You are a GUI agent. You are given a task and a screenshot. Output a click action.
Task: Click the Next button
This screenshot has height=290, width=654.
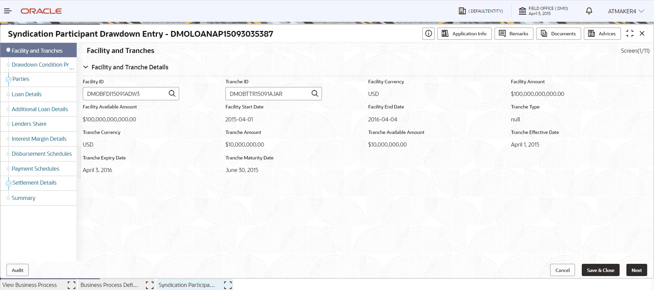[637, 270]
